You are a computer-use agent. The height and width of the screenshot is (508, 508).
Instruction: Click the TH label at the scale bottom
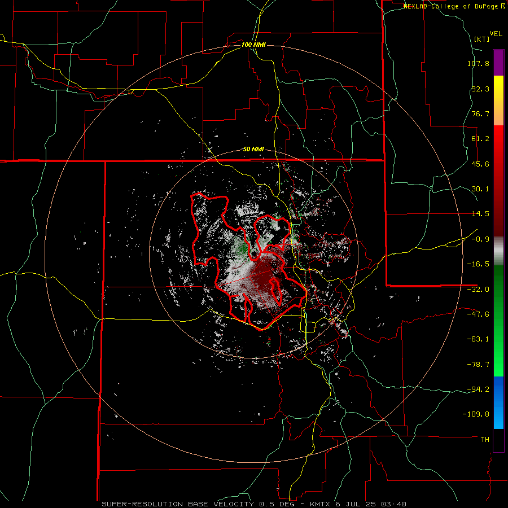pyautogui.click(x=485, y=439)
